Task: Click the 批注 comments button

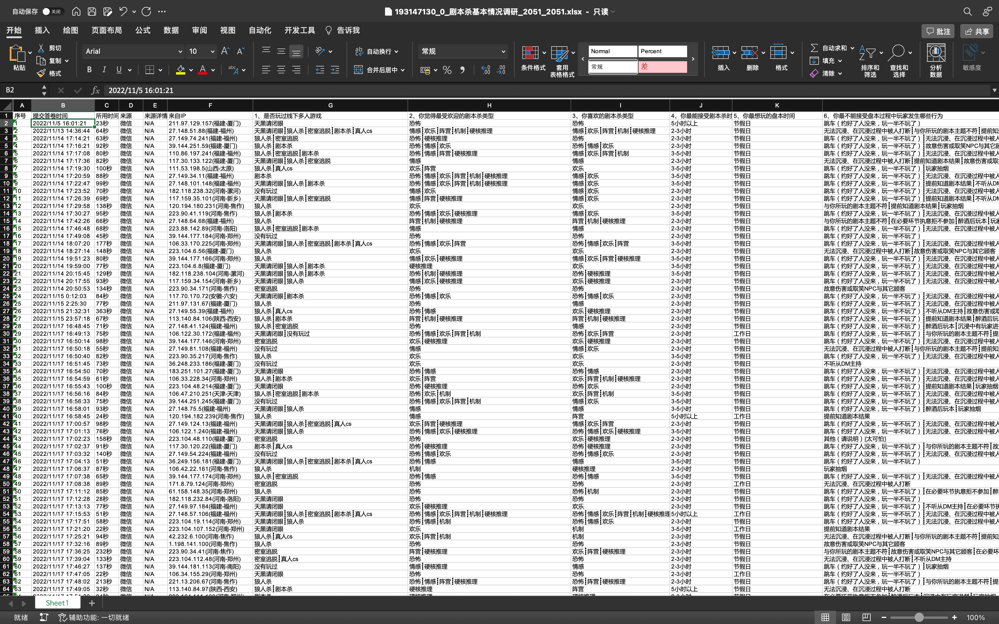Action: point(938,31)
